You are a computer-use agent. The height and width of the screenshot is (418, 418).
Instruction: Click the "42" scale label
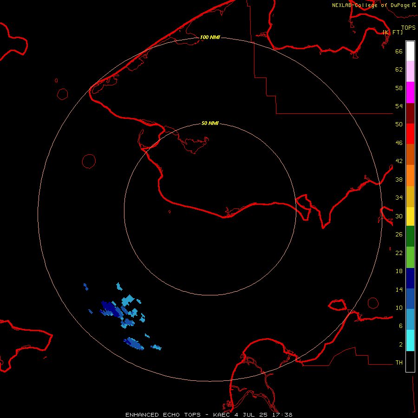pos(399,161)
